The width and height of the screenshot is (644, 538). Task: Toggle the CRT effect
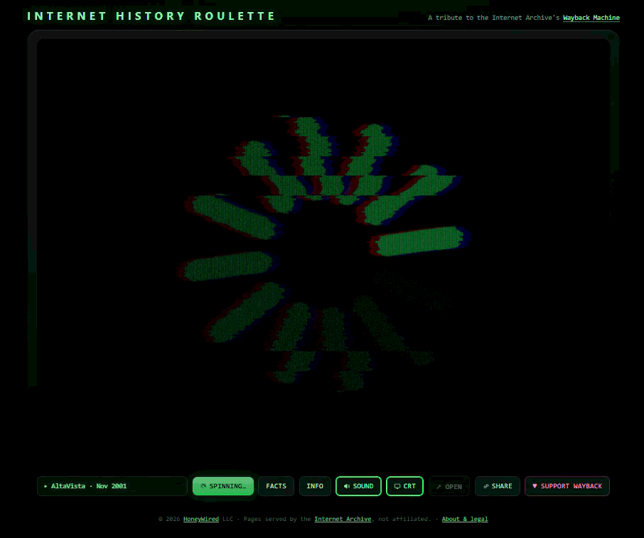(x=404, y=486)
